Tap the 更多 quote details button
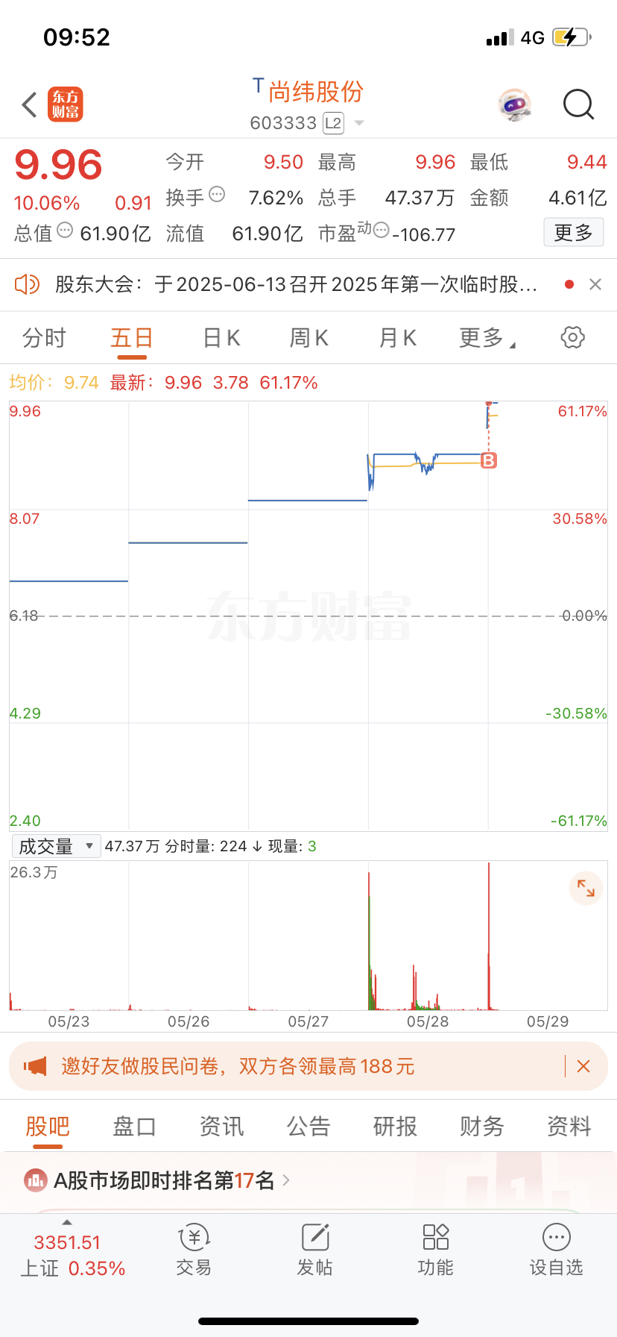This screenshot has height=1337, width=617. click(x=573, y=233)
